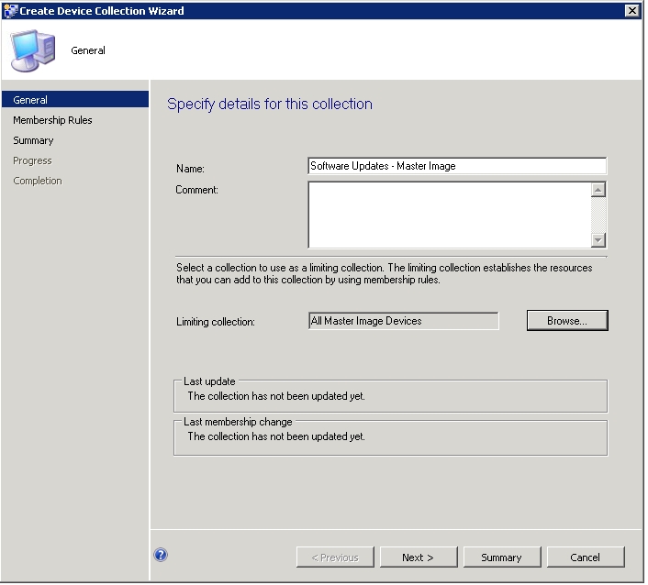Click the Comment box scroll down arrow

click(x=598, y=239)
